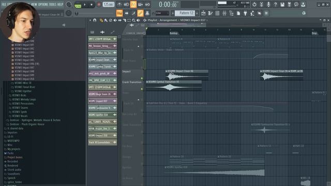
Task: Click the tempo 125 field
Action: tap(109, 5)
